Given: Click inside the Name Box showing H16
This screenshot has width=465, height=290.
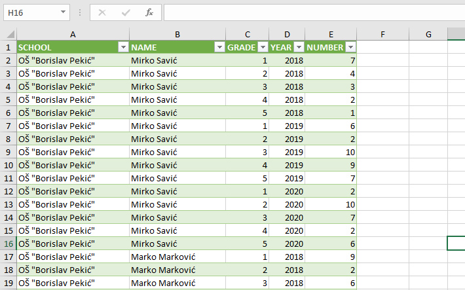Looking at the screenshot, I should point(31,12).
